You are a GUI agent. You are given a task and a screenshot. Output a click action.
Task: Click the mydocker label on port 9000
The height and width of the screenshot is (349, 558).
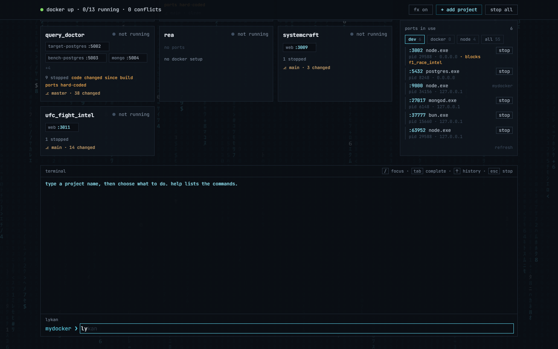[502, 86]
